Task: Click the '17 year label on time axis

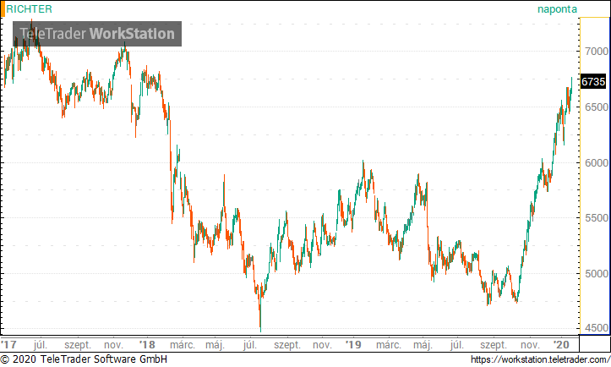Action: 8,345
